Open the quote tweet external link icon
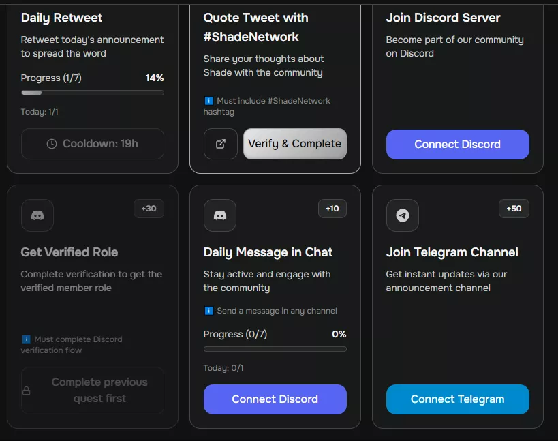Image resolution: width=558 pixels, height=441 pixels. pyautogui.click(x=220, y=144)
